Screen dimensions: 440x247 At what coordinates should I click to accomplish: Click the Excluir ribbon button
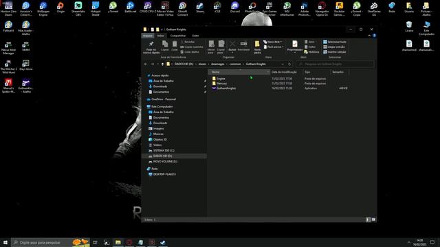click(x=232, y=46)
